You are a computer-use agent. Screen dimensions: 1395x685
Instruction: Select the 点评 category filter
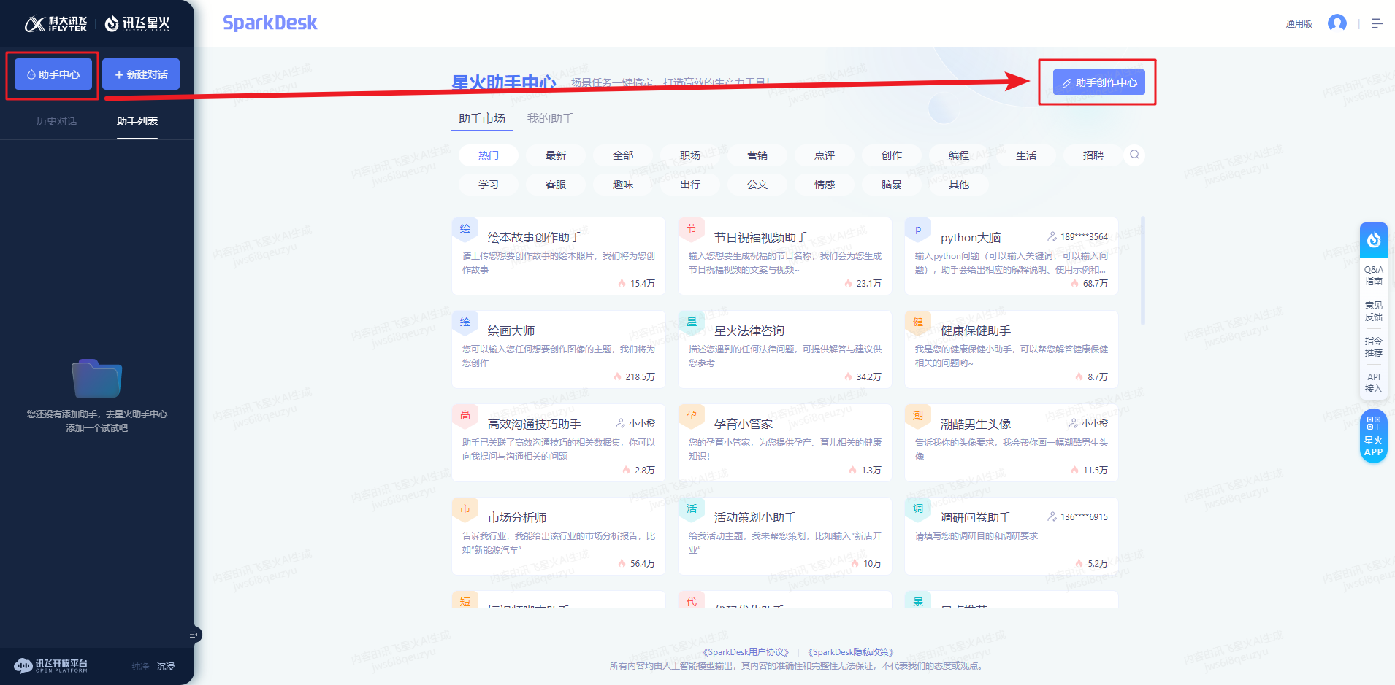coord(825,155)
